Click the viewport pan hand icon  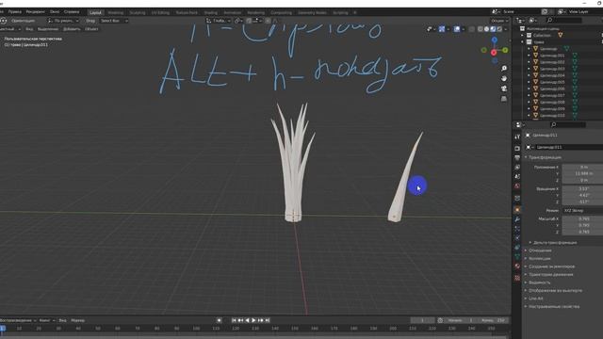click(x=504, y=78)
